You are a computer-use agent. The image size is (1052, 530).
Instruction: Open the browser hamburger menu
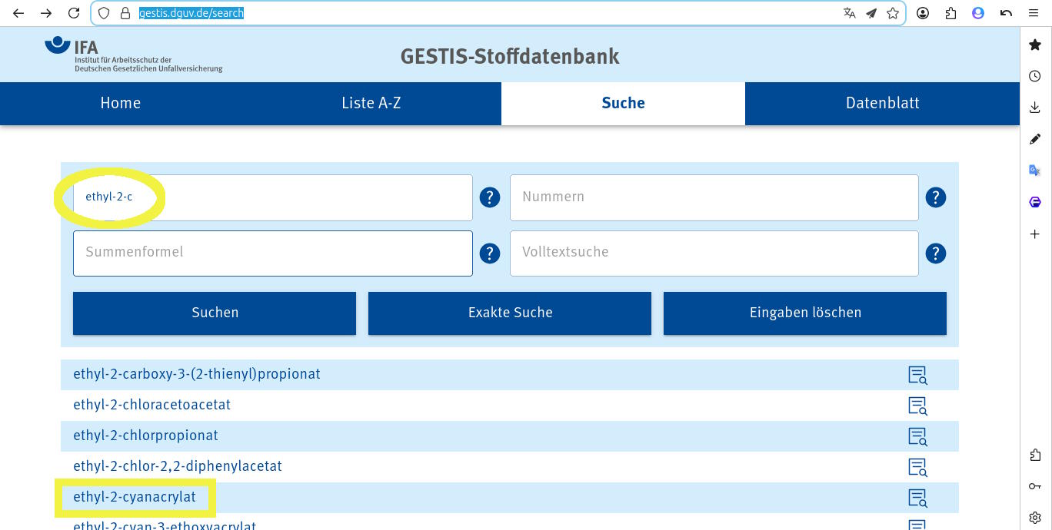(x=1034, y=13)
